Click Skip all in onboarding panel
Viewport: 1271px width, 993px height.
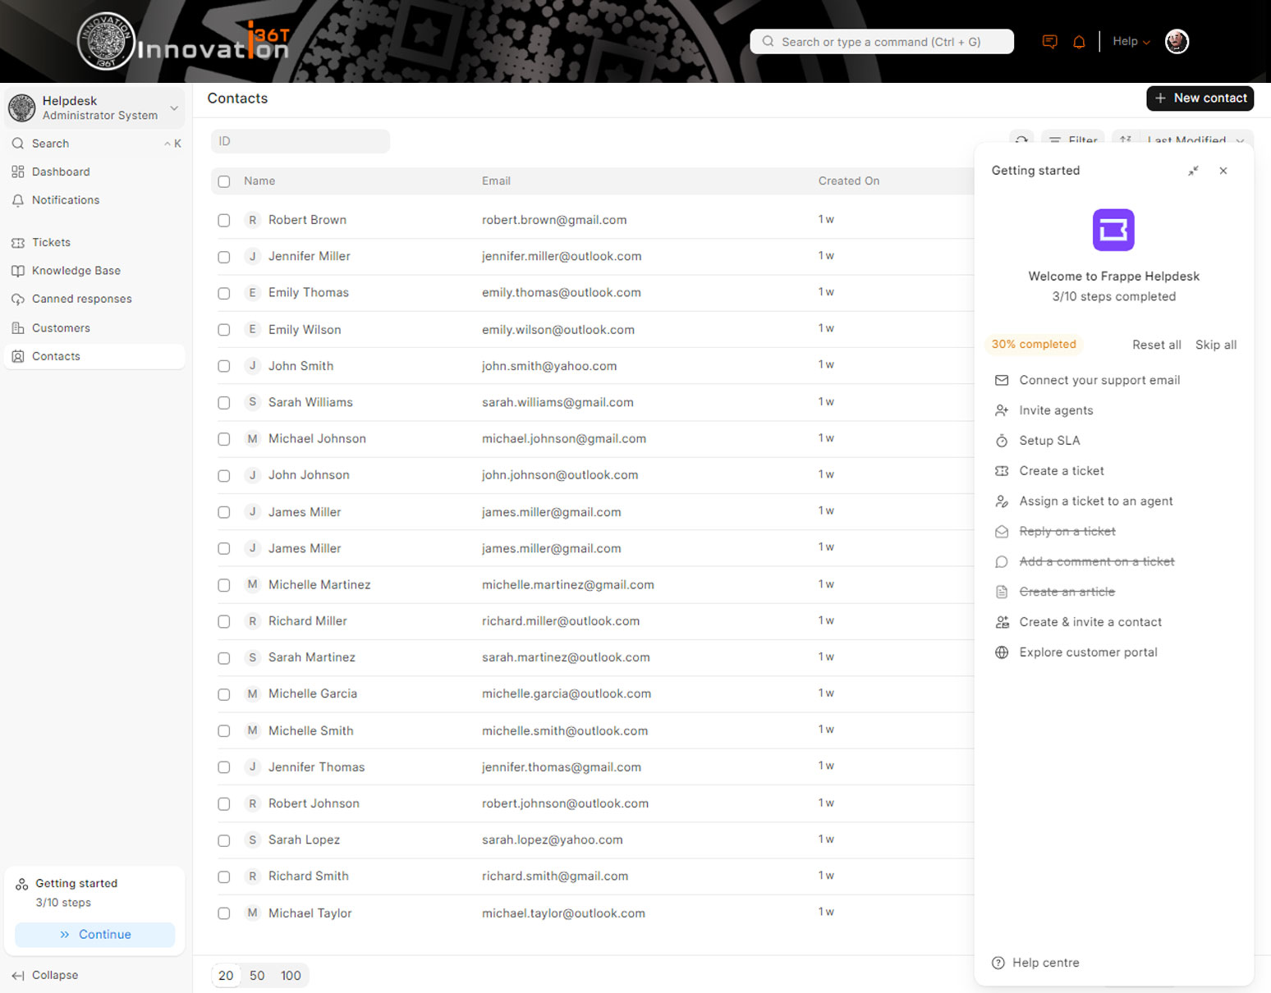pyautogui.click(x=1215, y=345)
